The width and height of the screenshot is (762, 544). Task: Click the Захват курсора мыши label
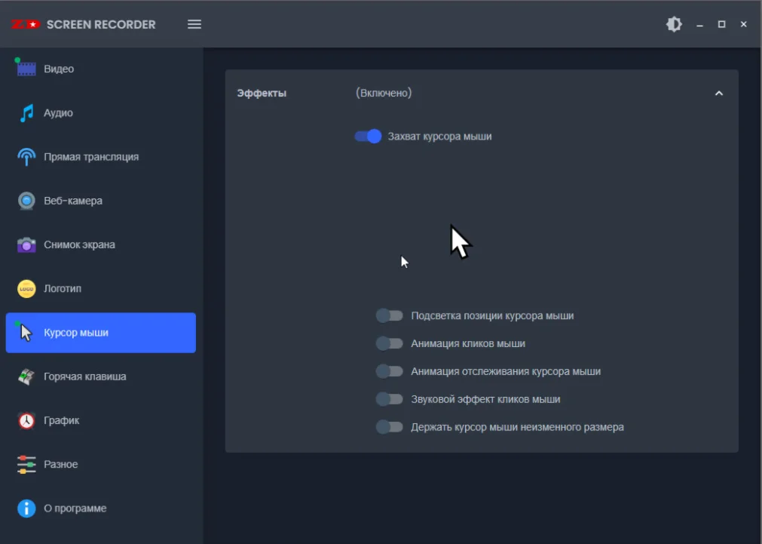point(440,137)
